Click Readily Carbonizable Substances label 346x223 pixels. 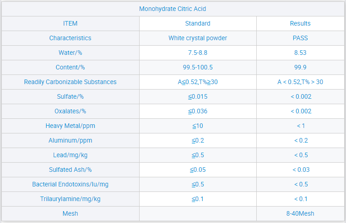click(x=70, y=82)
